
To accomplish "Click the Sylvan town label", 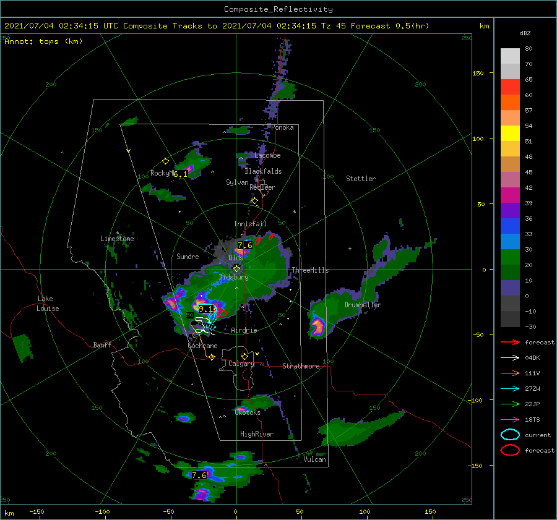I will [237, 182].
